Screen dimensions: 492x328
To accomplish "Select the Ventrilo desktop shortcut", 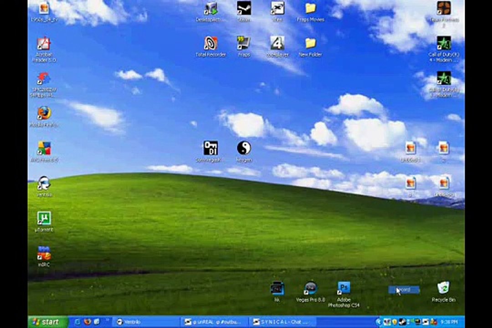I will pyautogui.click(x=44, y=186).
